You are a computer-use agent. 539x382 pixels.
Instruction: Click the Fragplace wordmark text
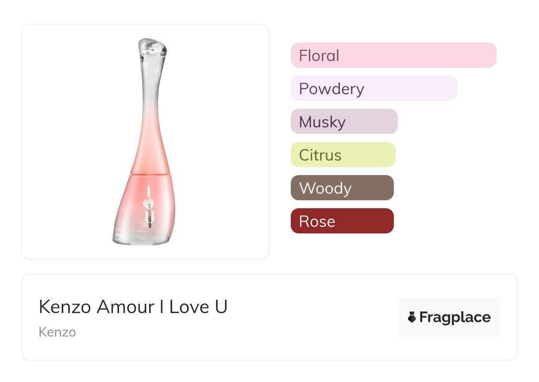click(x=454, y=317)
